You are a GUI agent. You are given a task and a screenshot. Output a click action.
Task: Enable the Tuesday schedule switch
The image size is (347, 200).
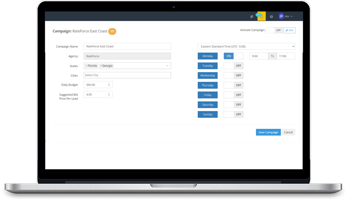point(233,66)
